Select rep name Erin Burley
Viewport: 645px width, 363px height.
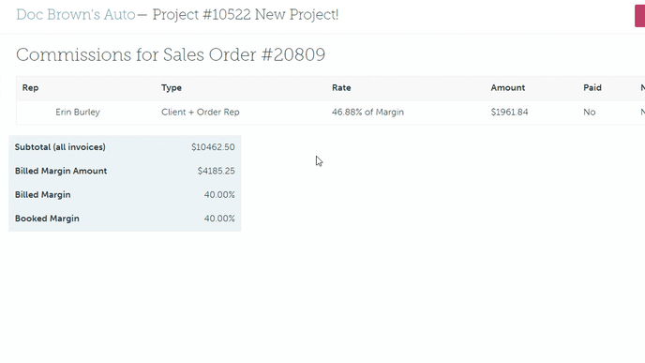[x=78, y=112]
